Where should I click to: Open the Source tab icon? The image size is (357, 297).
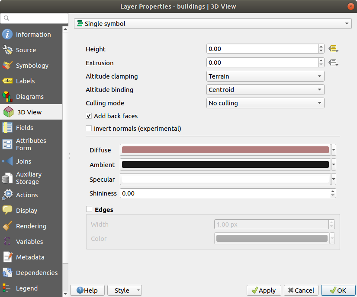[x=7, y=50]
